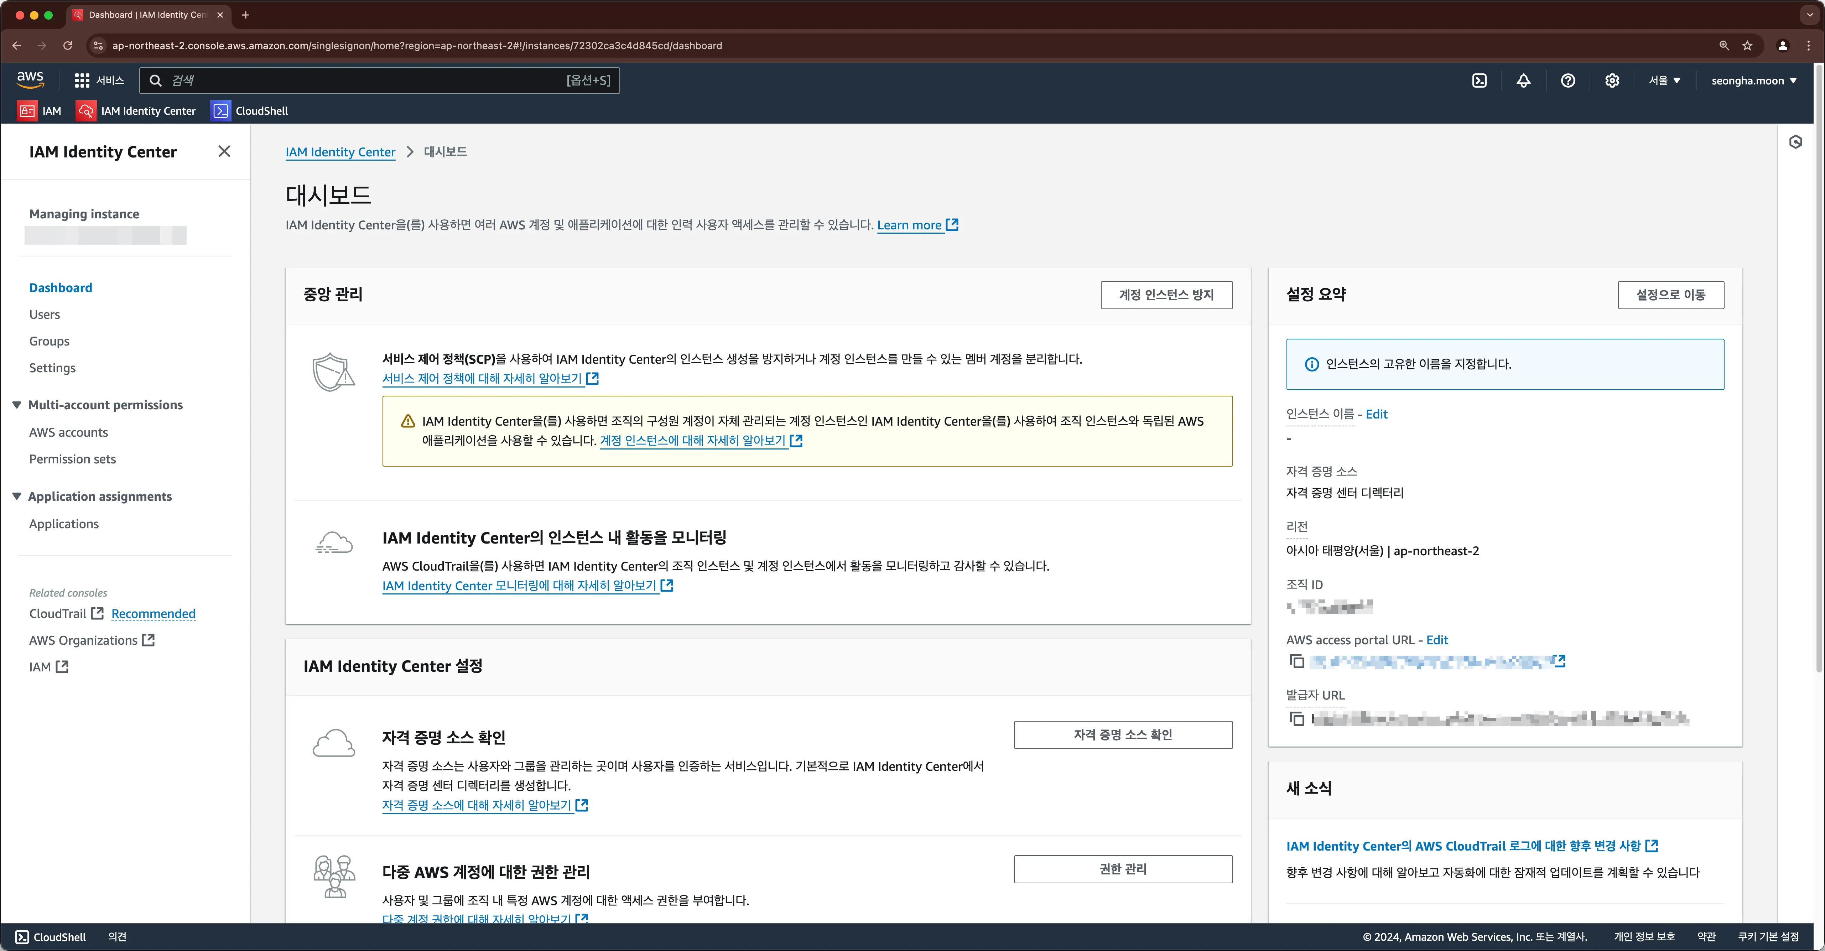
Task: Open CloudShell icon in top navigation bar
Action: 1479,81
